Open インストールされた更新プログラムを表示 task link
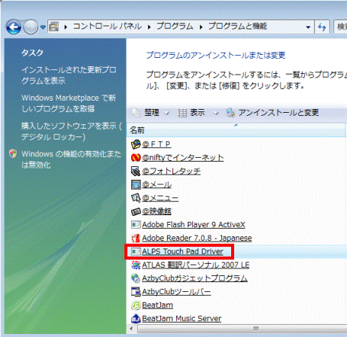The height and width of the screenshot is (337, 347). click(69, 75)
